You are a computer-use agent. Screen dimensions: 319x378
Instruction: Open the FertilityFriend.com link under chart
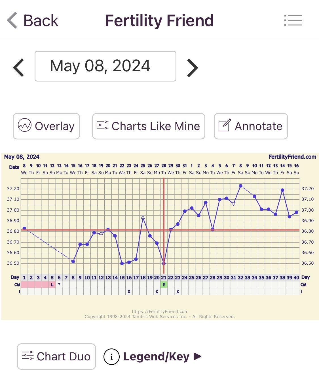click(x=160, y=312)
